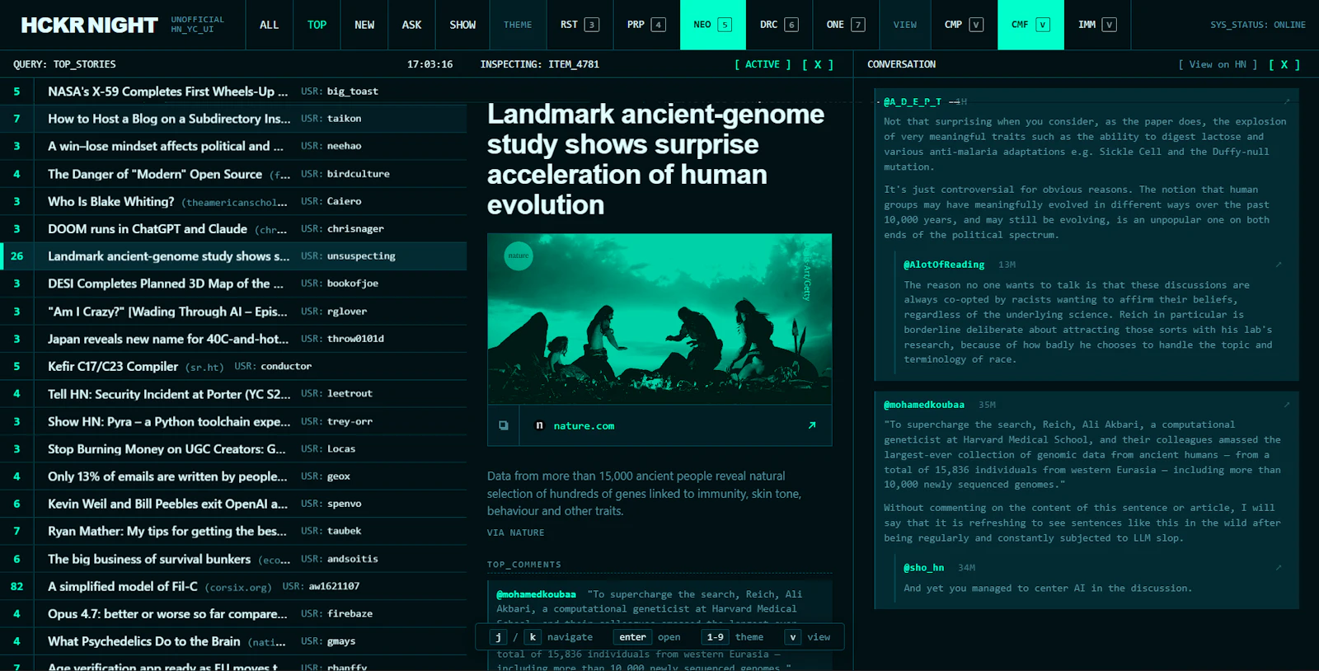
Task: Select story 'Kefir C17/C23 Compiler'
Action: point(233,366)
